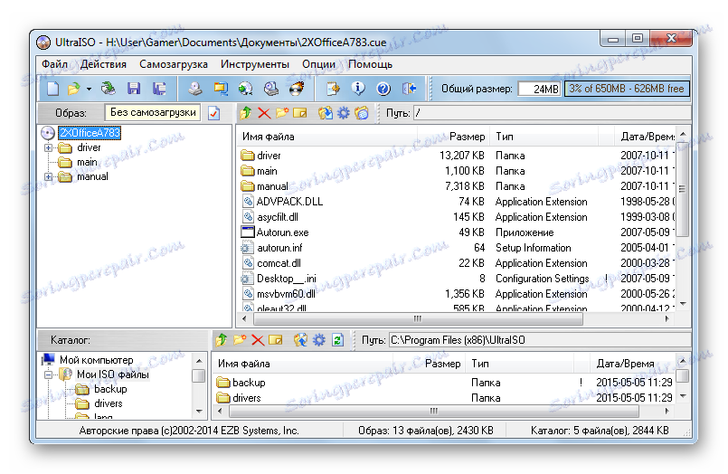This screenshot has height=474, width=728.
Task: Sort image list by Дата/Время column
Action: click(x=646, y=137)
